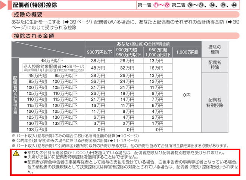
Task: Click the footnote about 他の所得も含めて合計所得金額
Action: click(120, 146)
